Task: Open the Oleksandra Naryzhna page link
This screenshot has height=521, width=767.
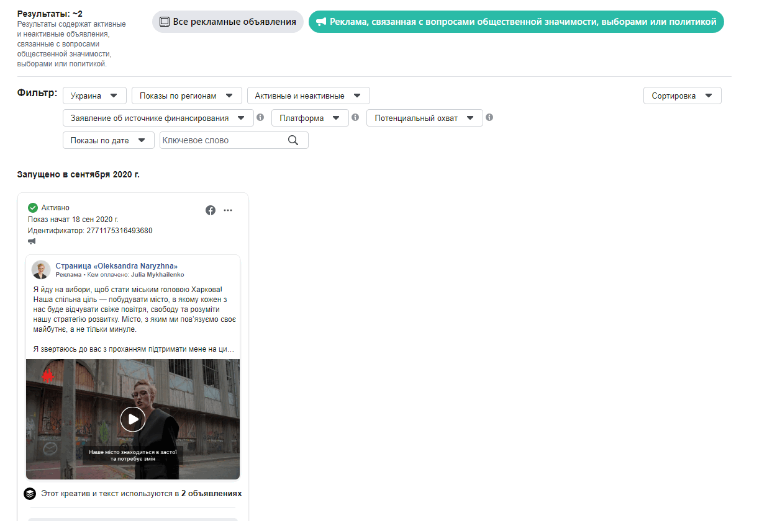Action: [x=117, y=266]
